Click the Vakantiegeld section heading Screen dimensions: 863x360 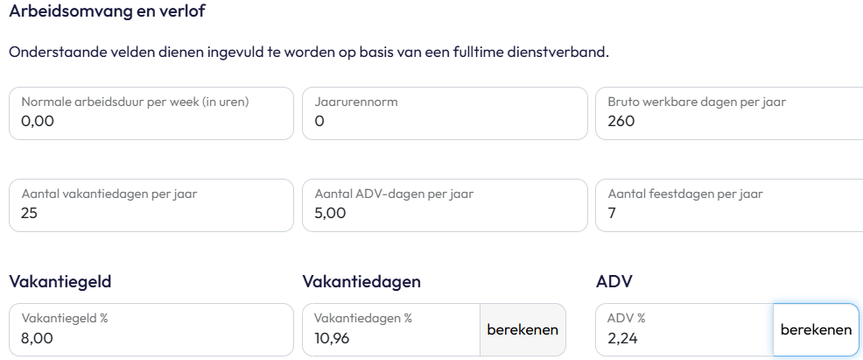pyautogui.click(x=60, y=281)
